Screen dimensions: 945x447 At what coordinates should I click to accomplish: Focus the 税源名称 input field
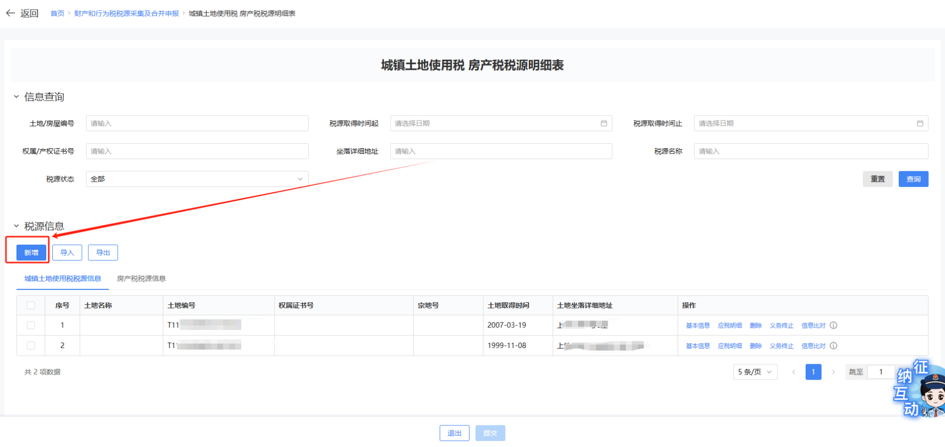click(811, 151)
